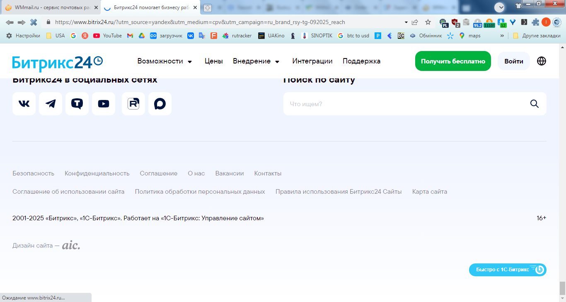The width and height of the screenshot is (566, 302).
Task: Open the Litecoin 95.2 extension icon
Action: click(x=477, y=22)
